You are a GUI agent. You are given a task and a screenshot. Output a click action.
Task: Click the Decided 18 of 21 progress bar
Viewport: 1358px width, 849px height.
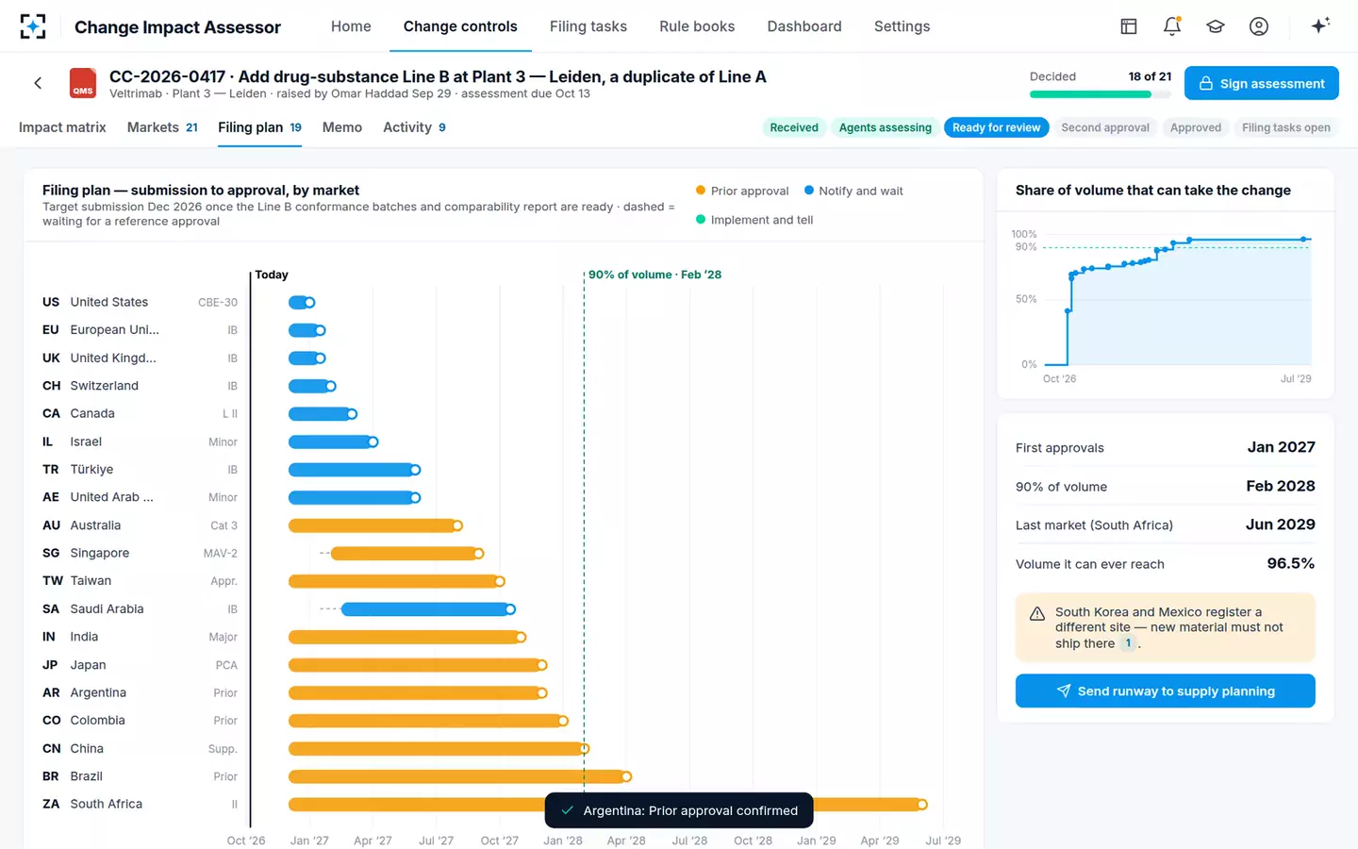(1101, 94)
